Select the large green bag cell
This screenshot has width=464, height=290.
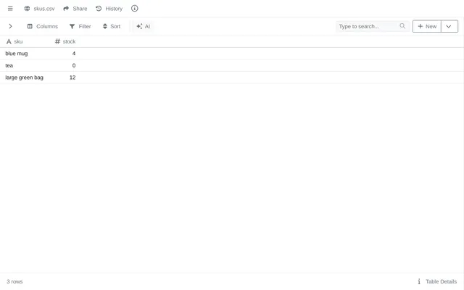[x=24, y=78]
